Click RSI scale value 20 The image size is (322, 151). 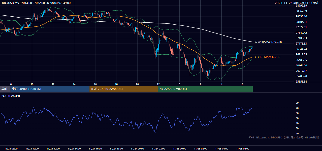(297, 133)
